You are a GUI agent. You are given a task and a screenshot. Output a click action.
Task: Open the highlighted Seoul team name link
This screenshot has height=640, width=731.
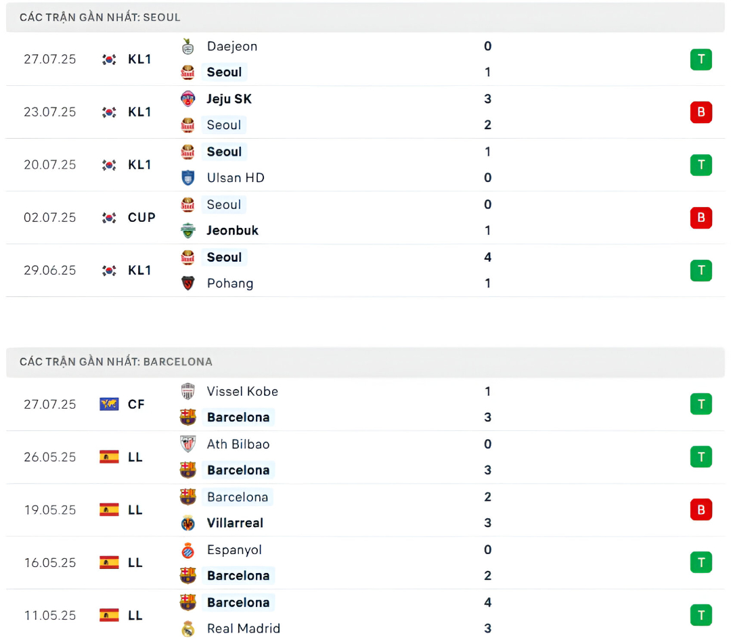point(224,72)
